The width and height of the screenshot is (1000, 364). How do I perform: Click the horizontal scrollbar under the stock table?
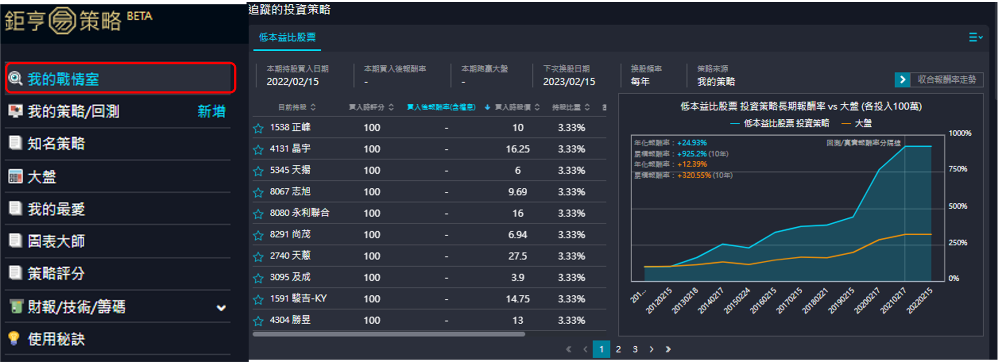(388, 334)
